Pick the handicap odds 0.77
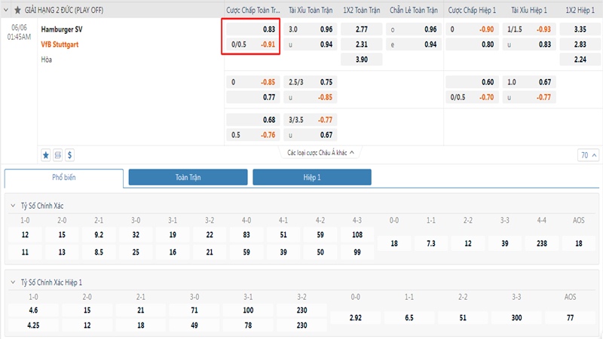Screen dimensions: 603x339 pyautogui.click(x=253, y=97)
